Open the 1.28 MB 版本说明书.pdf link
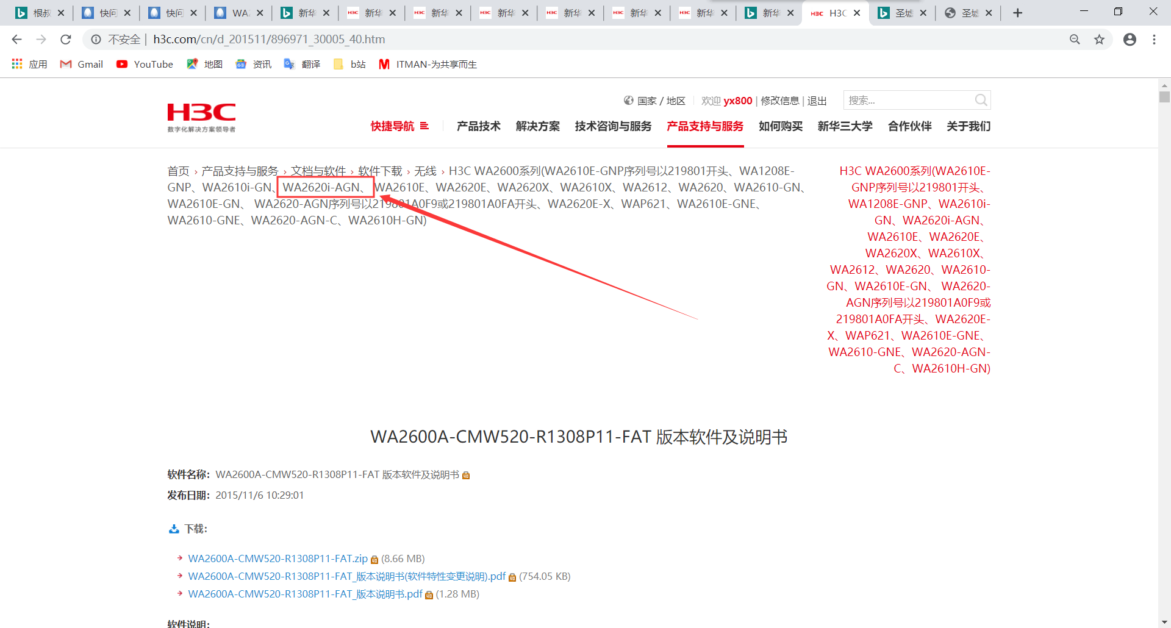 coord(305,594)
